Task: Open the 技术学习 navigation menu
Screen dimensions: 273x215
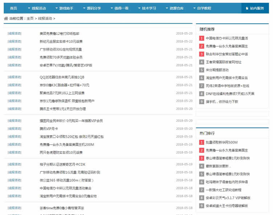Action: [x=147, y=8]
